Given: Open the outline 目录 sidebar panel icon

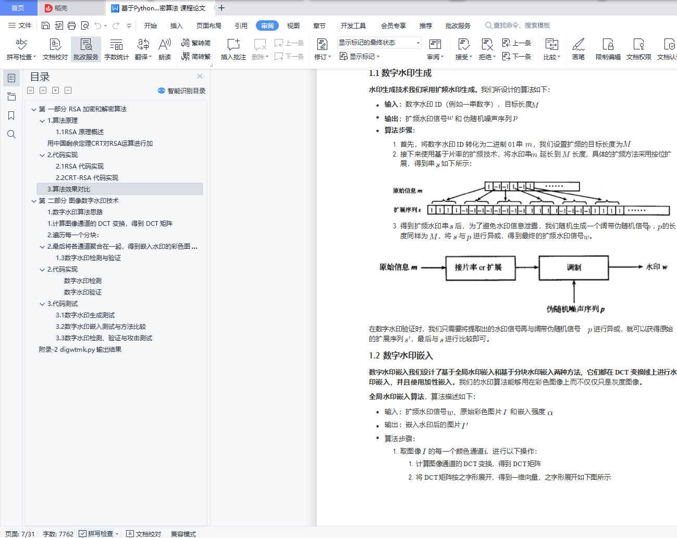Looking at the screenshot, I should [11, 78].
